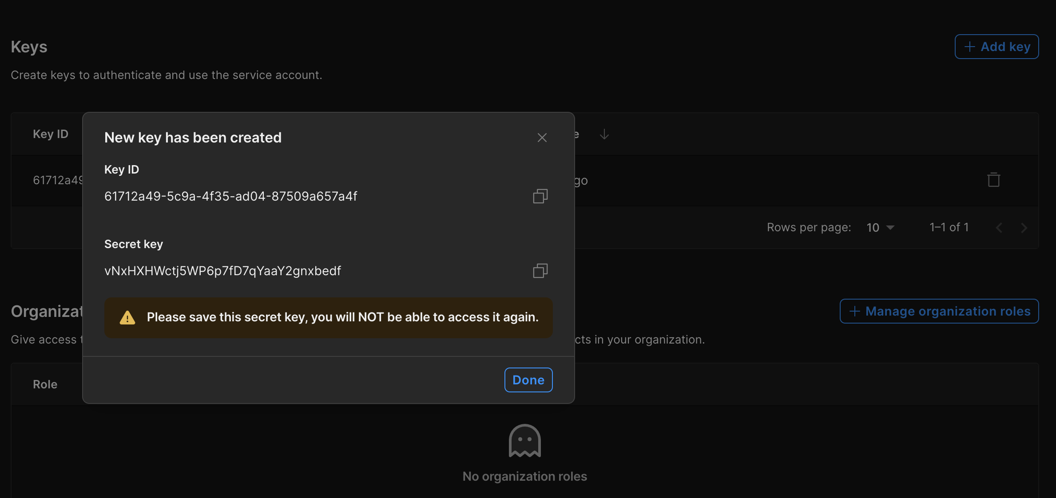1056x498 pixels.
Task: Go to next page of keys
Action: [1024, 228]
